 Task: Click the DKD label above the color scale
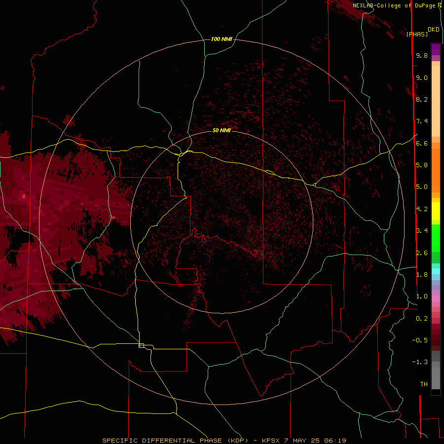(x=434, y=30)
